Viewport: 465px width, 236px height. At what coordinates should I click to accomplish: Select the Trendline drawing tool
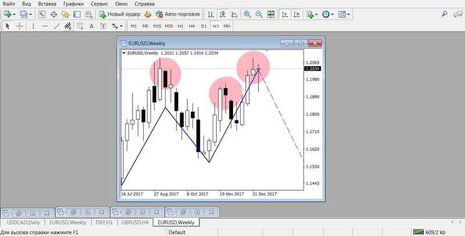(56, 26)
